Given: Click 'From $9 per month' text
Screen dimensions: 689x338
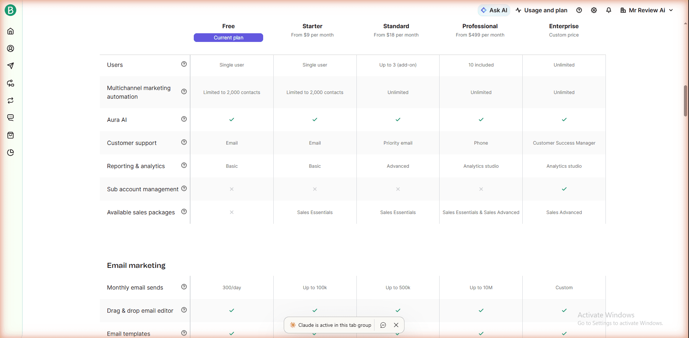Looking at the screenshot, I should (312, 35).
